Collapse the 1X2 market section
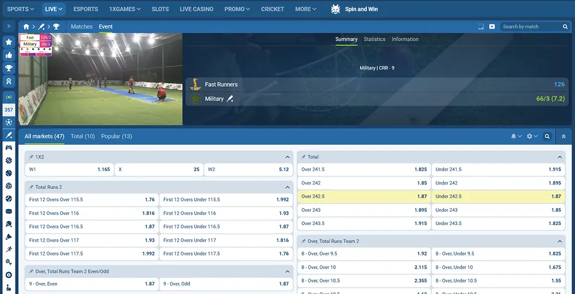Image resolution: width=575 pixels, height=294 pixels. point(287,157)
